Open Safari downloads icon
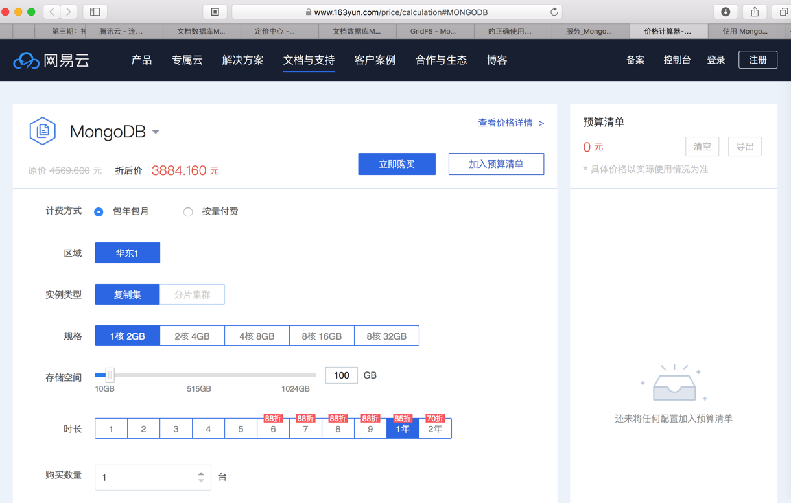Image resolution: width=791 pixels, height=503 pixels. click(x=726, y=12)
